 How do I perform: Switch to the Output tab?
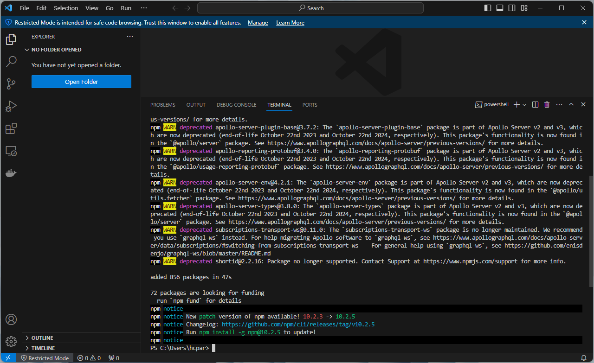[x=196, y=105]
